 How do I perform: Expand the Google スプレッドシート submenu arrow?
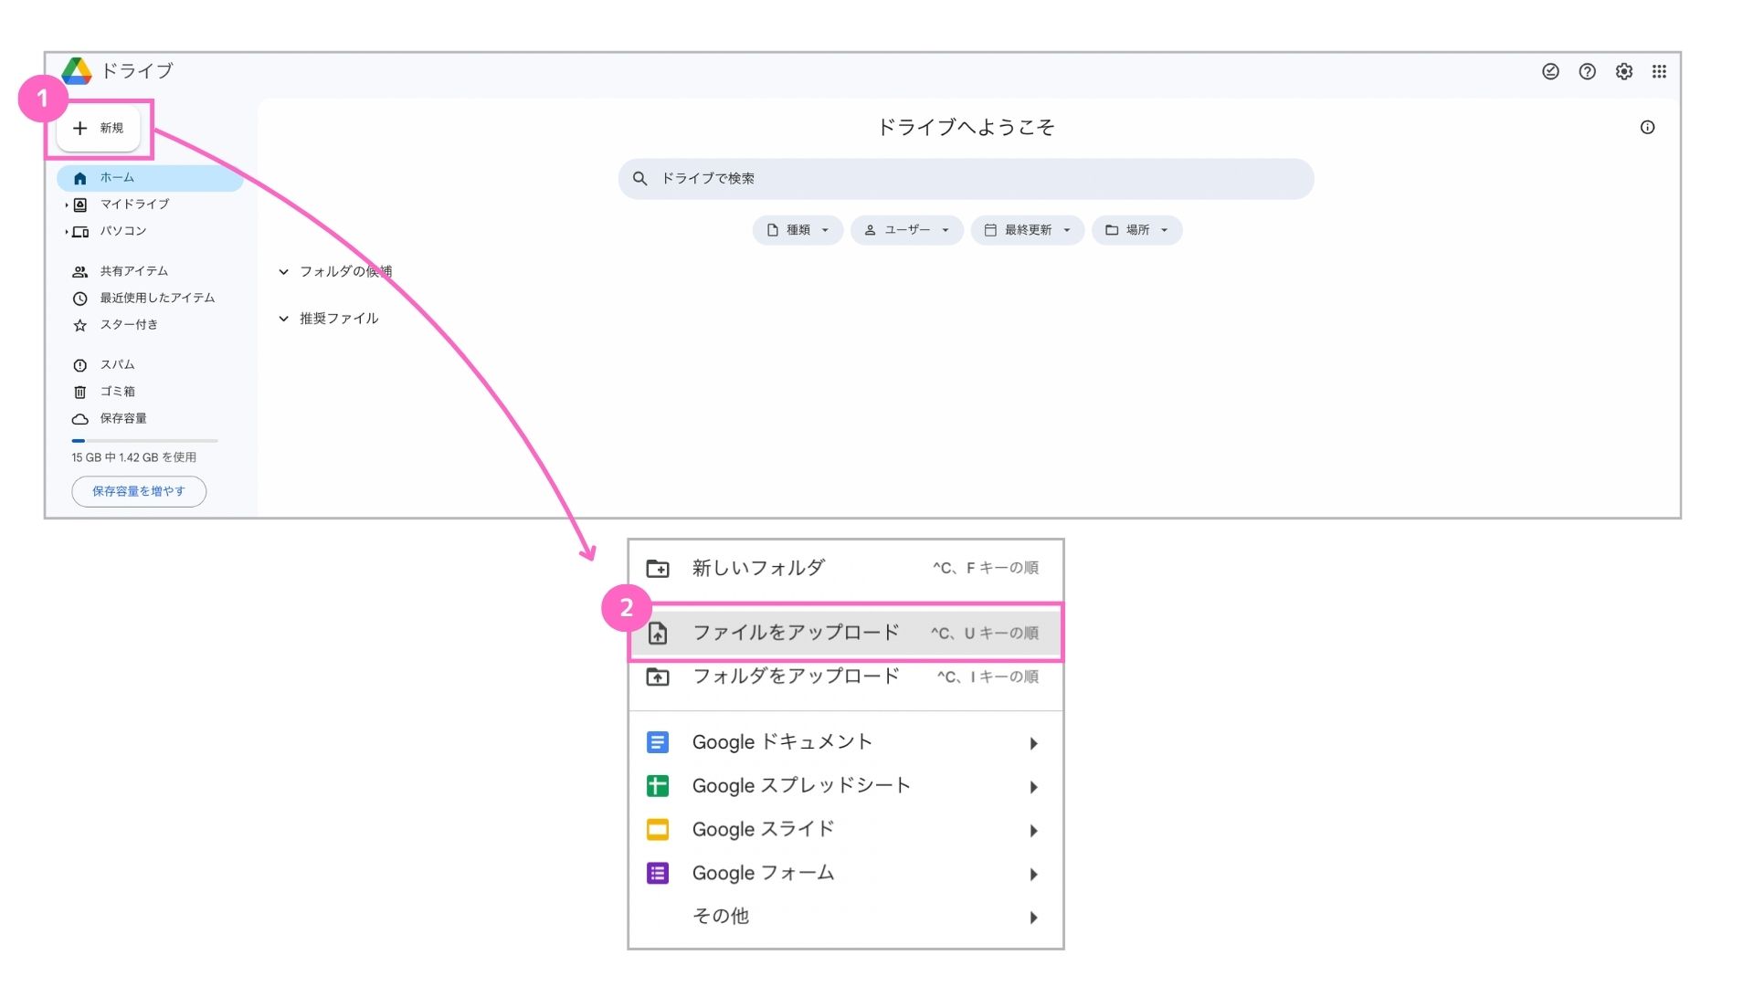coord(1033,787)
